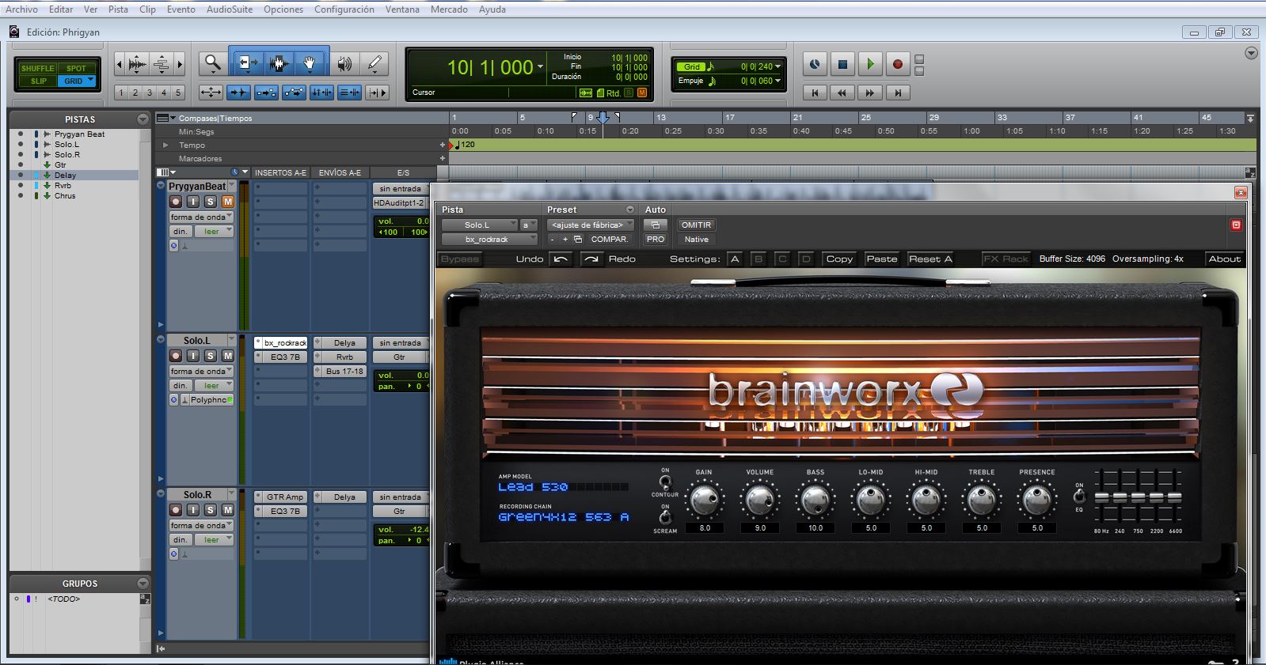Open PISTAS list options menu
Image resolution: width=1266 pixels, height=665 pixels.
pyautogui.click(x=143, y=119)
